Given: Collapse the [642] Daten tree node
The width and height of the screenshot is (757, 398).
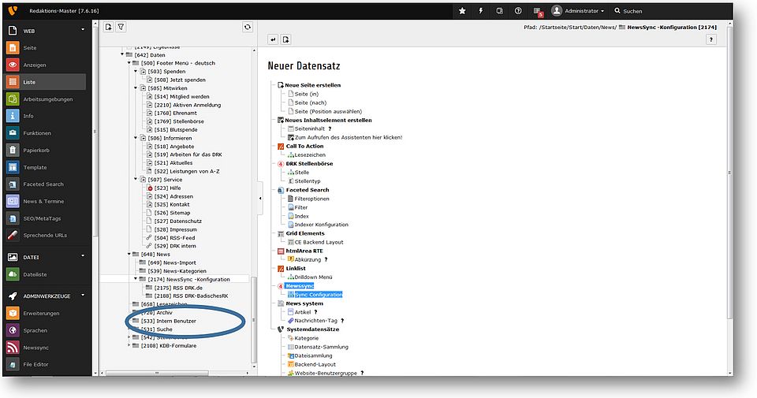Looking at the screenshot, I should pos(122,54).
